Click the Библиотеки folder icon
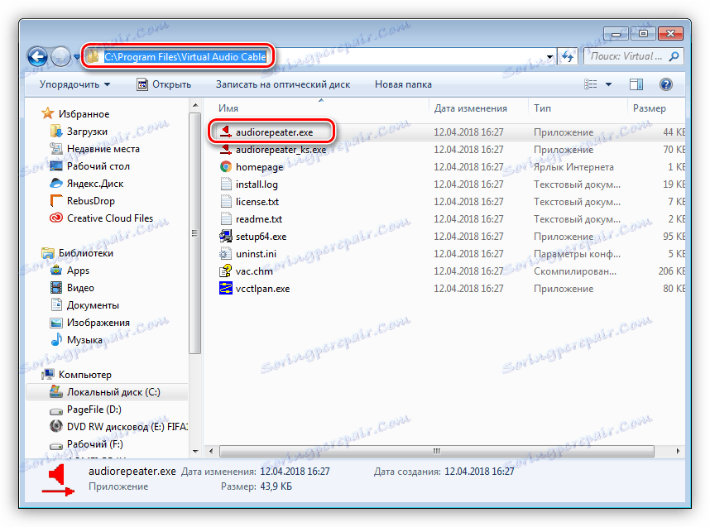This screenshot has width=710, height=527. pos(47,252)
